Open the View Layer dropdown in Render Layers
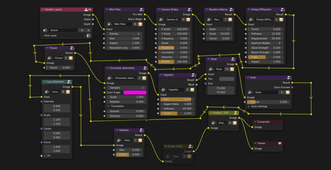Viewport: 331px width, 170px height. (64, 35)
